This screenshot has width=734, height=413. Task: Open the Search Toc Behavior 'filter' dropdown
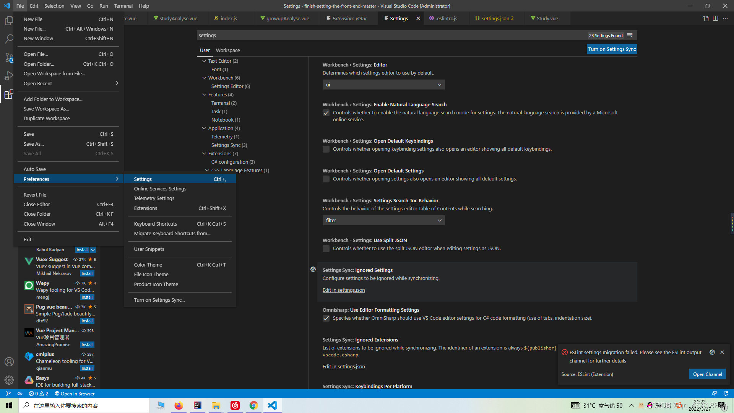[x=383, y=220]
